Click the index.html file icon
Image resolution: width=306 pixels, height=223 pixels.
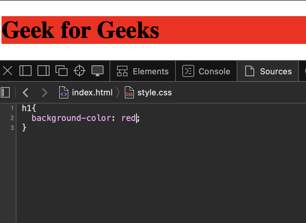click(x=64, y=92)
